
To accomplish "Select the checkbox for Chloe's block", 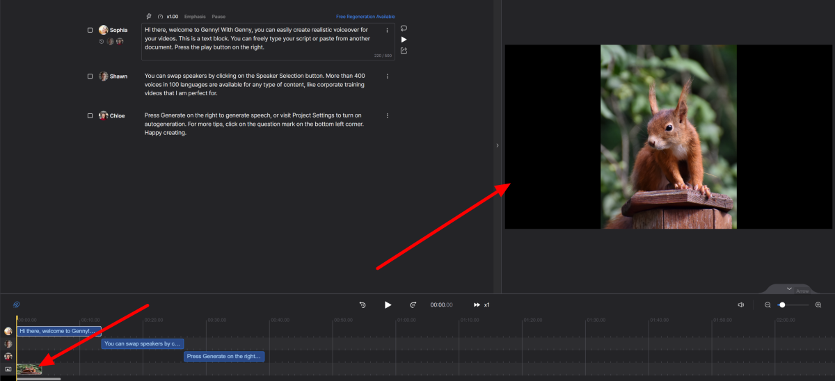I will pos(90,115).
